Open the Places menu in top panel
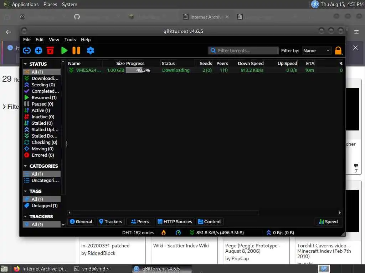365x273 pixels. pos(50,4)
